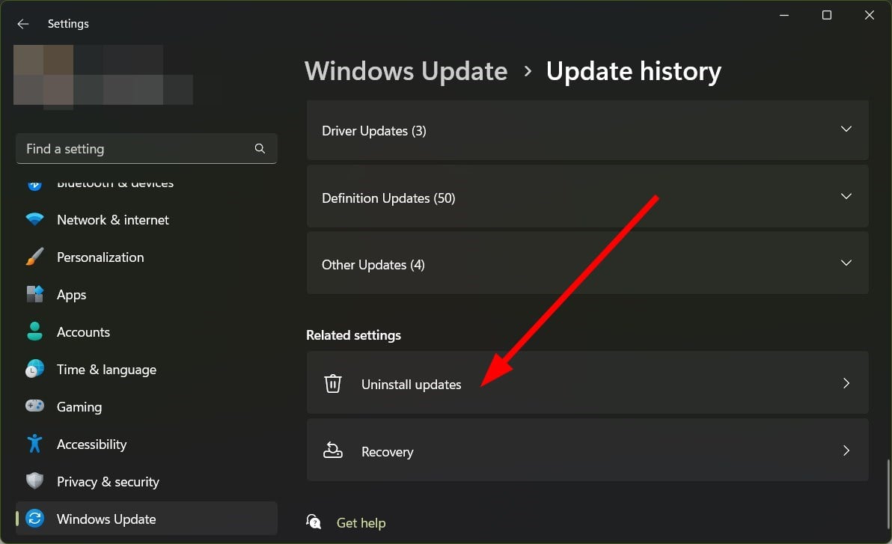
Task: Select the Network & internet globe icon
Action: 34,219
